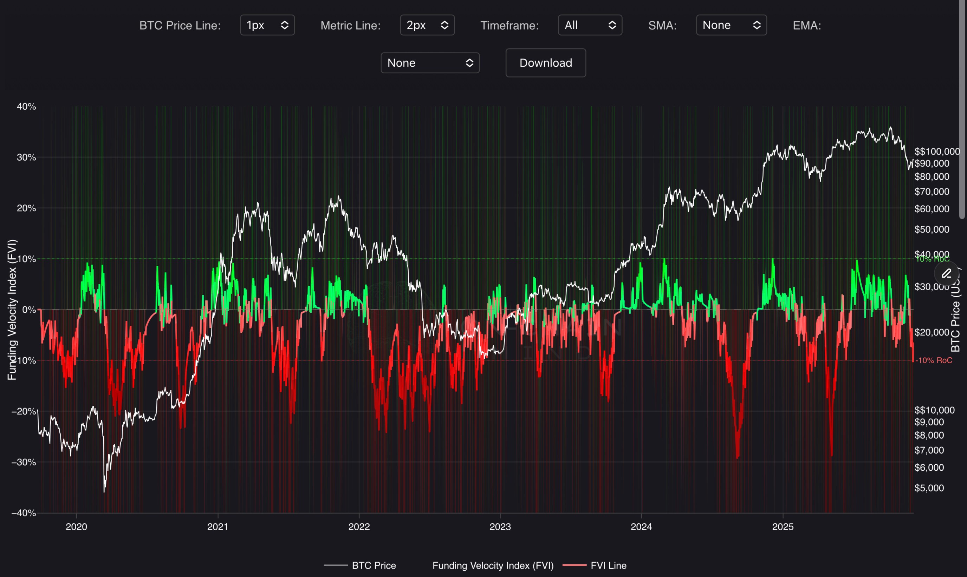Open the EMA dropdown below the toolbar

pyautogui.click(x=430, y=63)
